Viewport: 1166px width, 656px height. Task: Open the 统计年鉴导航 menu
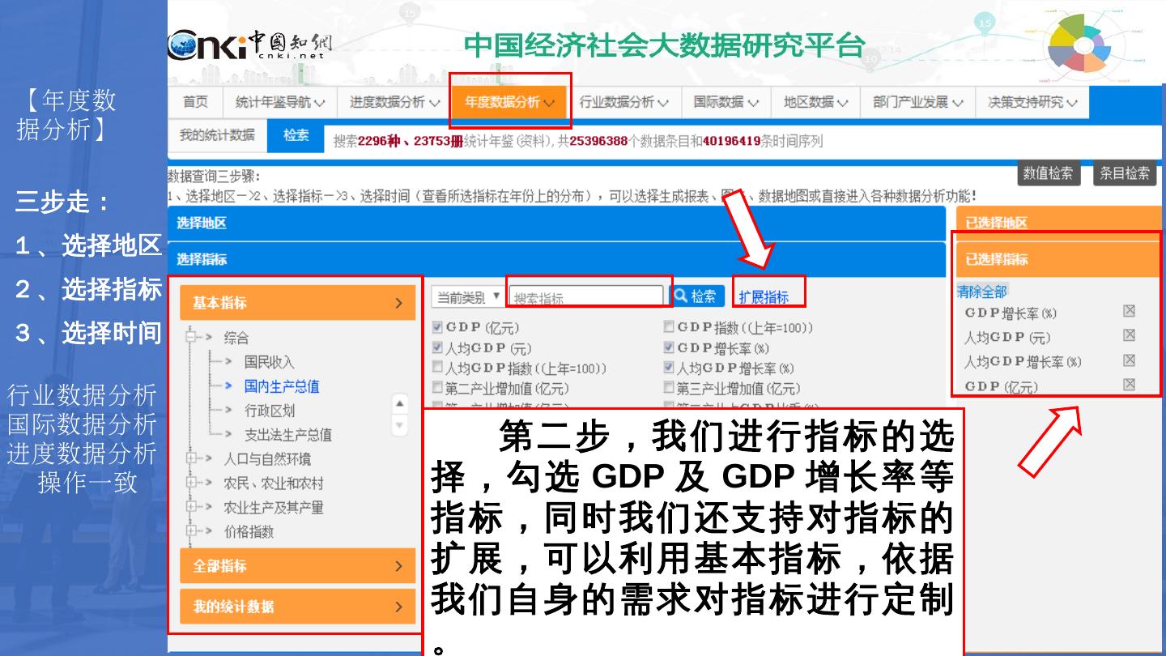(279, 102)
